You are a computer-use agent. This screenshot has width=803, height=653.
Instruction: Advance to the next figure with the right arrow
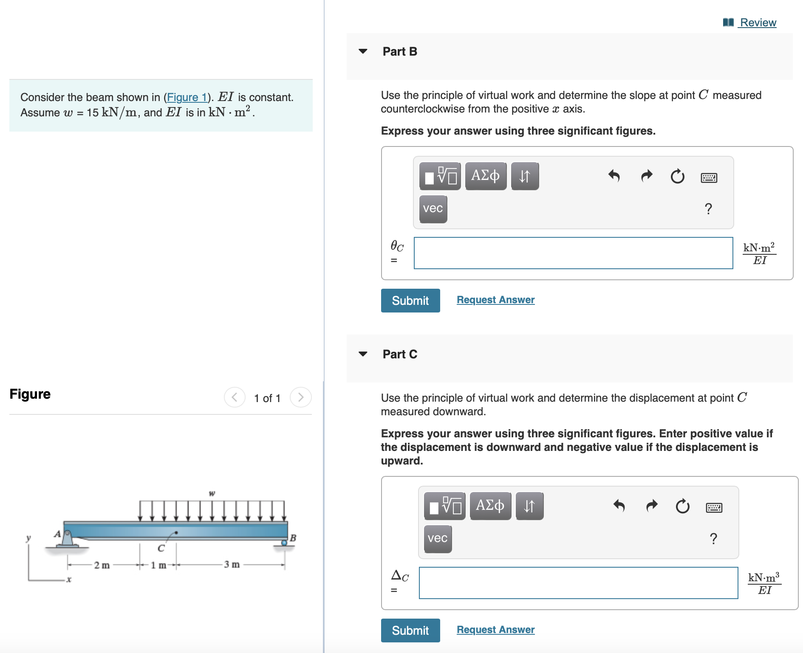pos(301,397)
